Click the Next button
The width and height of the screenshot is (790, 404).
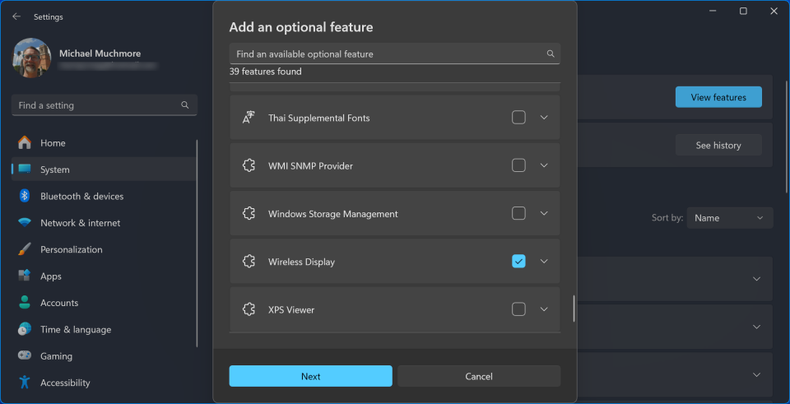[310, 376]
